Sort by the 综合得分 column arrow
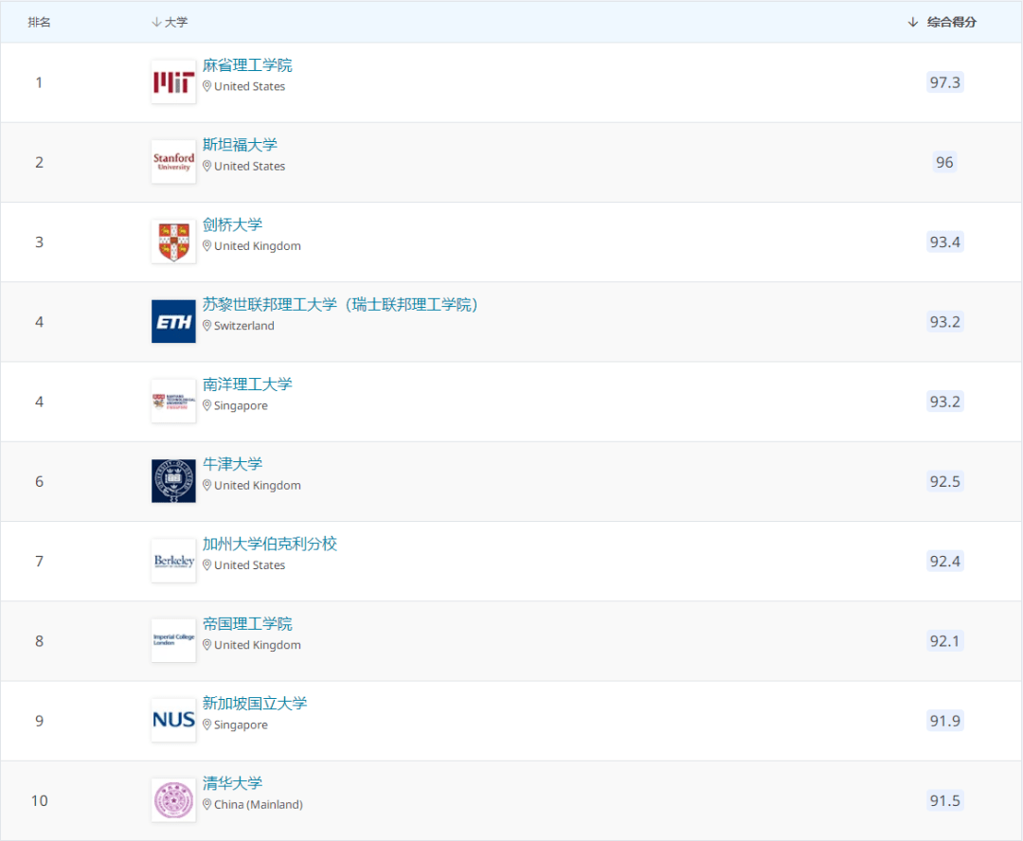 point(913,22)
